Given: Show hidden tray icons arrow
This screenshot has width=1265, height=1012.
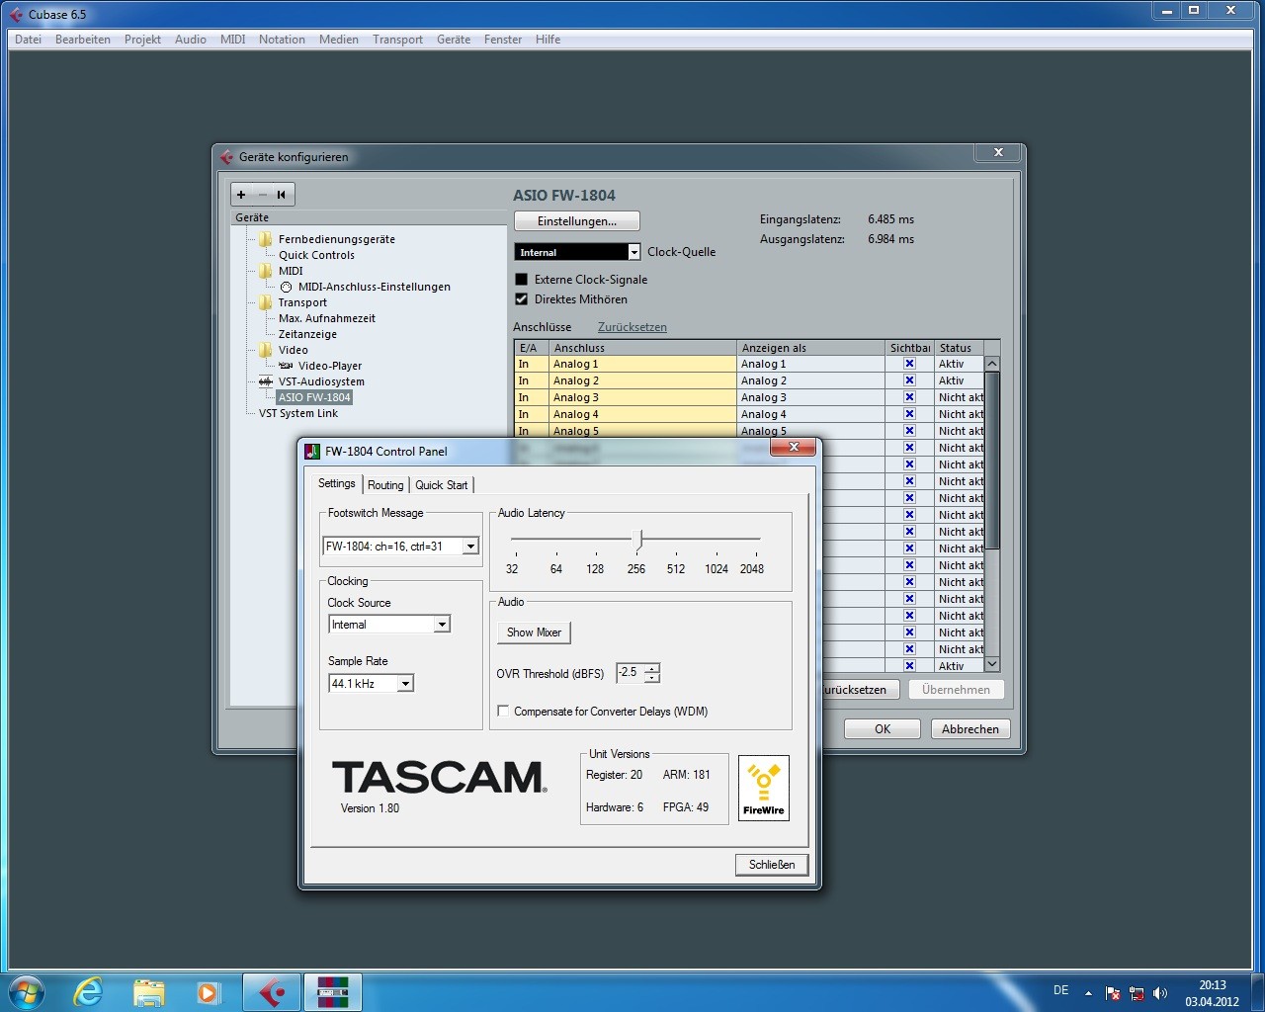Looking at the screenshot, I should [1088, 993].
